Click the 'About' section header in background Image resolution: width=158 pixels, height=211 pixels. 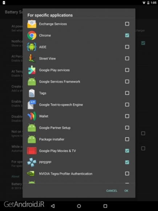(16, 176)
